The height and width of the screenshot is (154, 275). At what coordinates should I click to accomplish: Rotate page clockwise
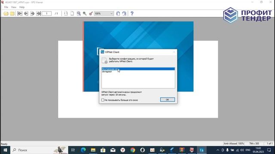pos(124,13)
